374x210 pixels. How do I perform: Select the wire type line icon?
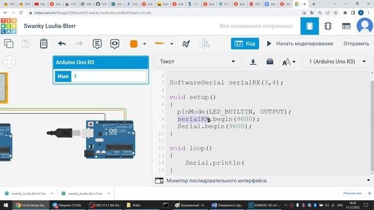[160, 43]
